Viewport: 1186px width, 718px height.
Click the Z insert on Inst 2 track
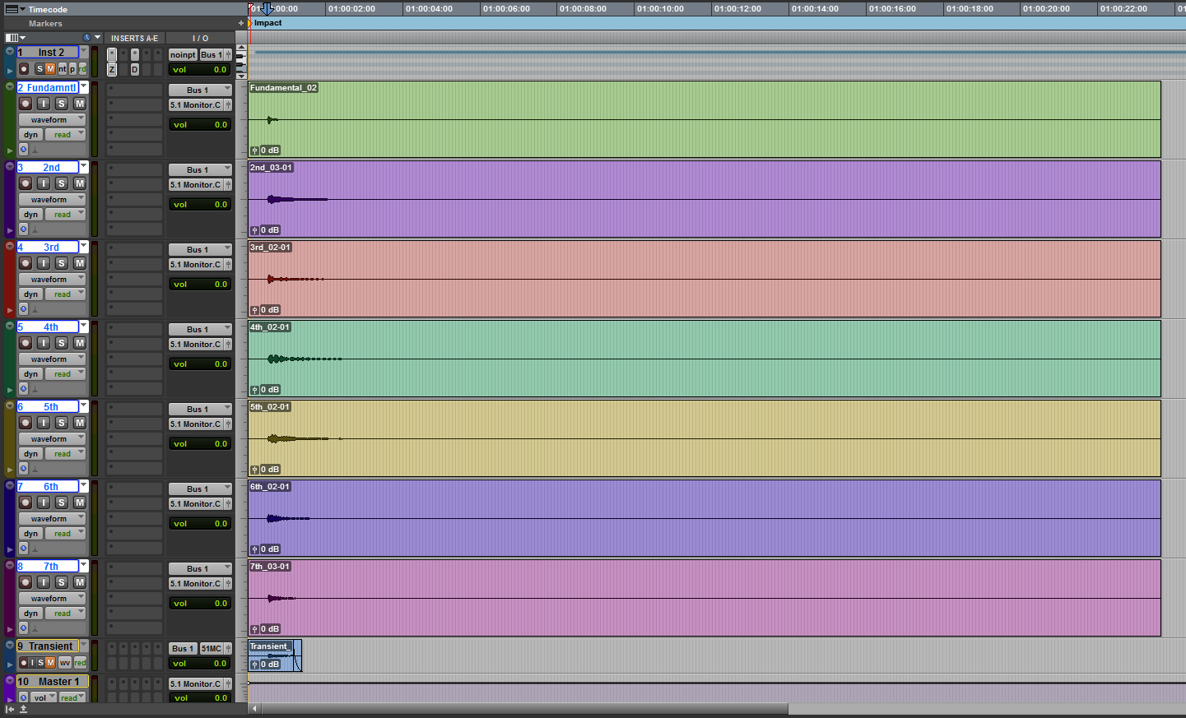[x=112, y=70]
